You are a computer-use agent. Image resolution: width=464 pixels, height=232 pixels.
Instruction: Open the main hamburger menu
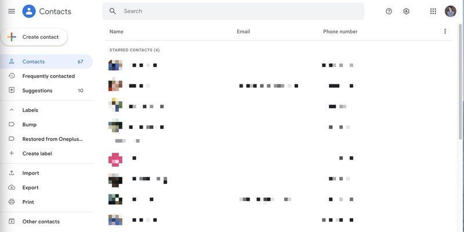pyautogui.click(x=12, y=11)
